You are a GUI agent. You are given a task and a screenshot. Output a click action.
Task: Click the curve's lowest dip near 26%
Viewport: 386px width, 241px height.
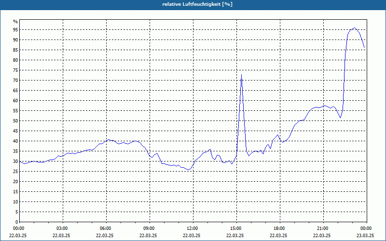click(188, 170)
